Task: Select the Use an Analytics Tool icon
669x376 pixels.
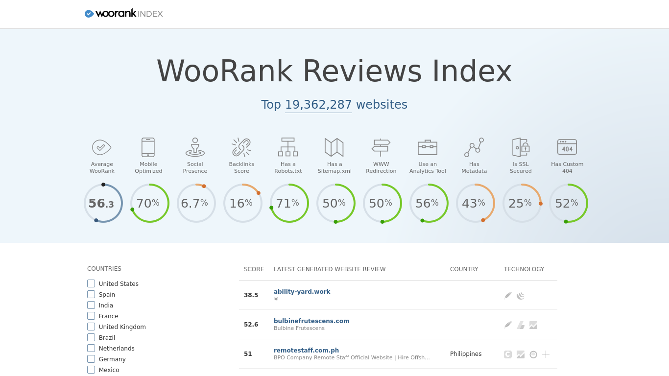Action: (428, 147)
